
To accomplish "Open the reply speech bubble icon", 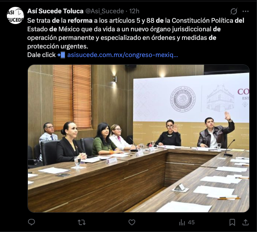I will coord(31,222).
